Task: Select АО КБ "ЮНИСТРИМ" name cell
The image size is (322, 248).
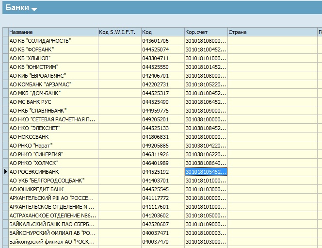Action: 53,67
